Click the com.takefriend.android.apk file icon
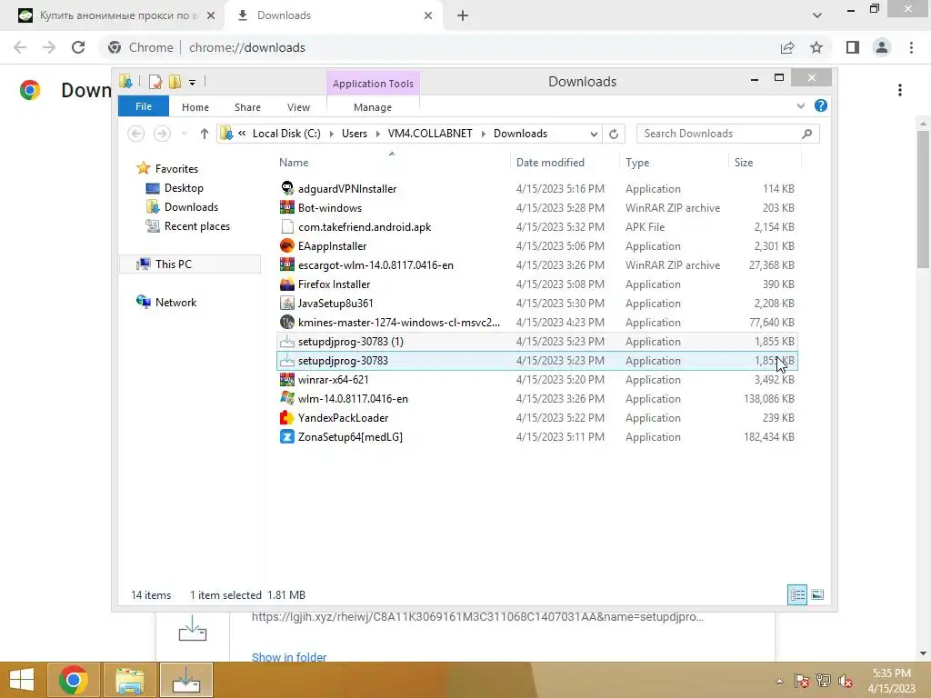Viewport: 931px width, 698px height. (x=287, y=226)
